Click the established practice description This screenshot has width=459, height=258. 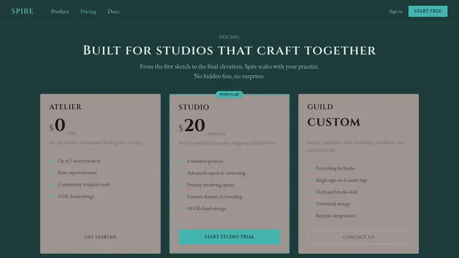(227, 143)
